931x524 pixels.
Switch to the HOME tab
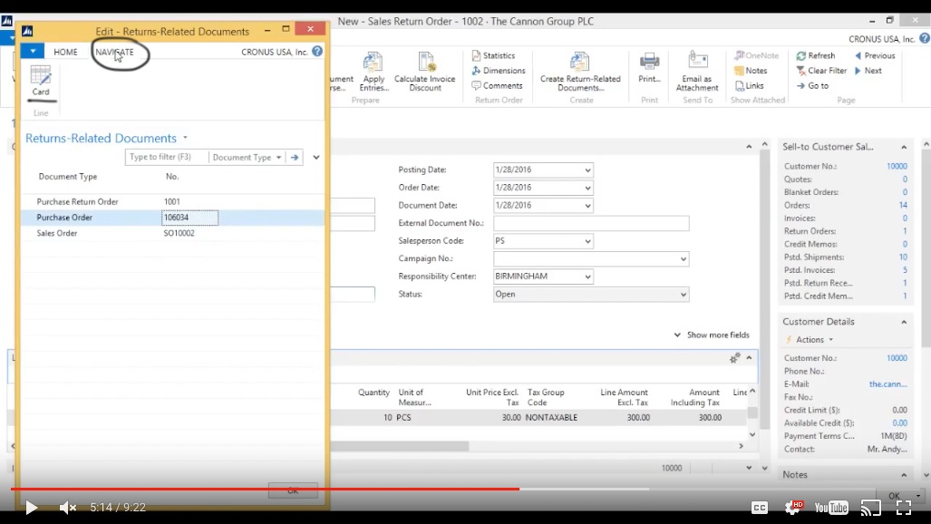65,52
